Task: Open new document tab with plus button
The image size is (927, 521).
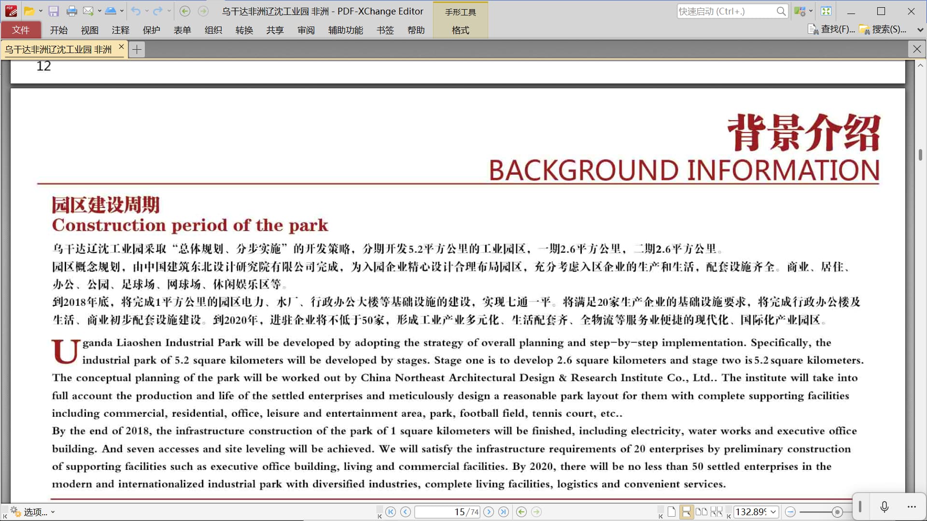Action: 137,49
